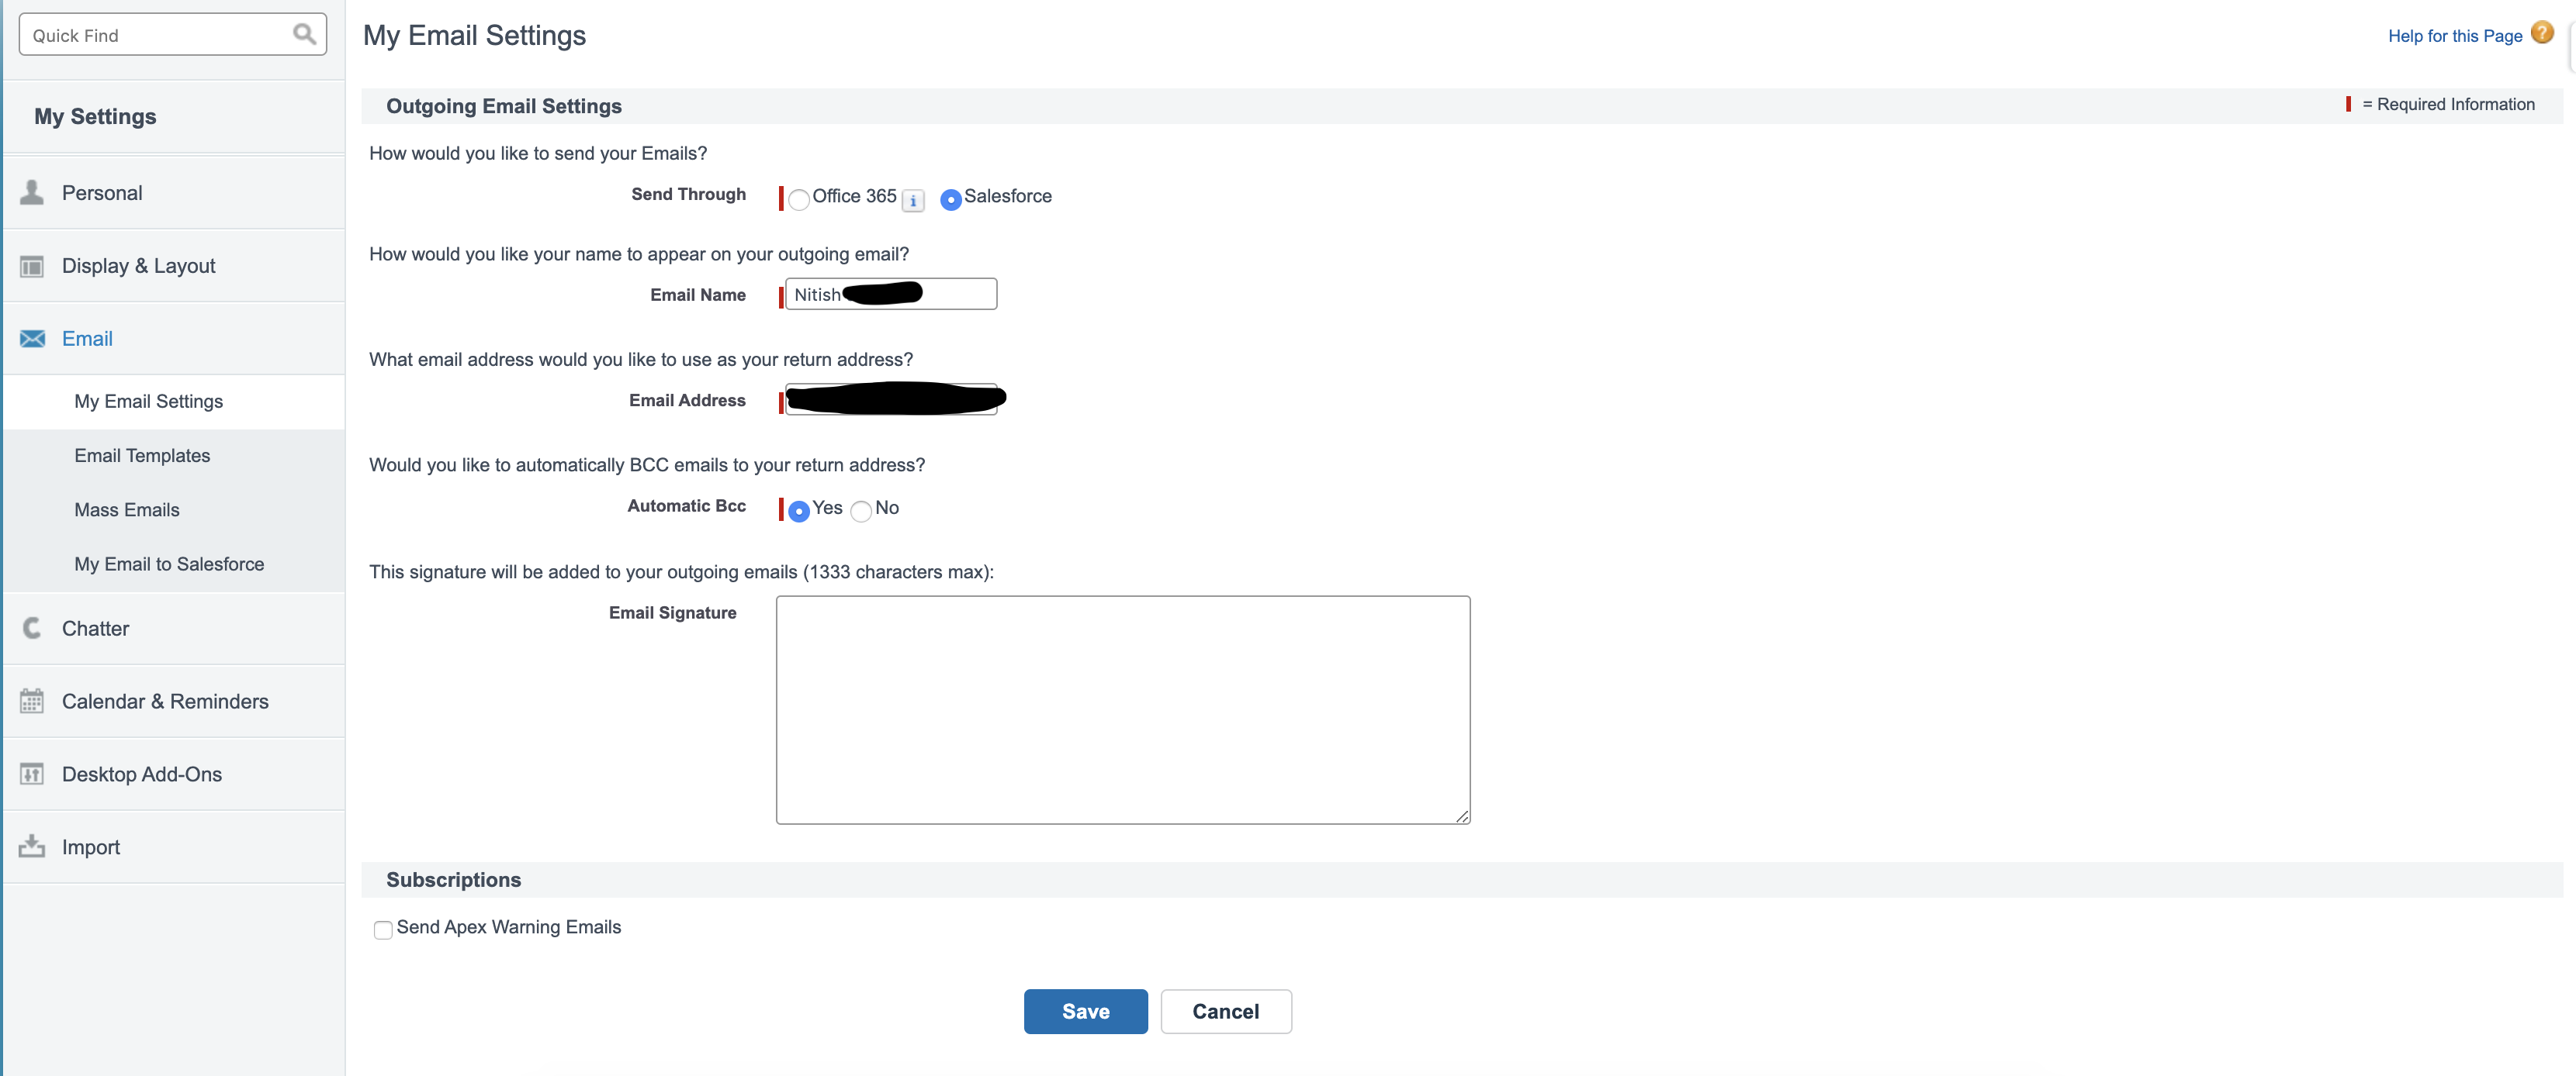Open the Office 365 info icon
This screenshot has height=1076, width=2576.
click(912, 201)
